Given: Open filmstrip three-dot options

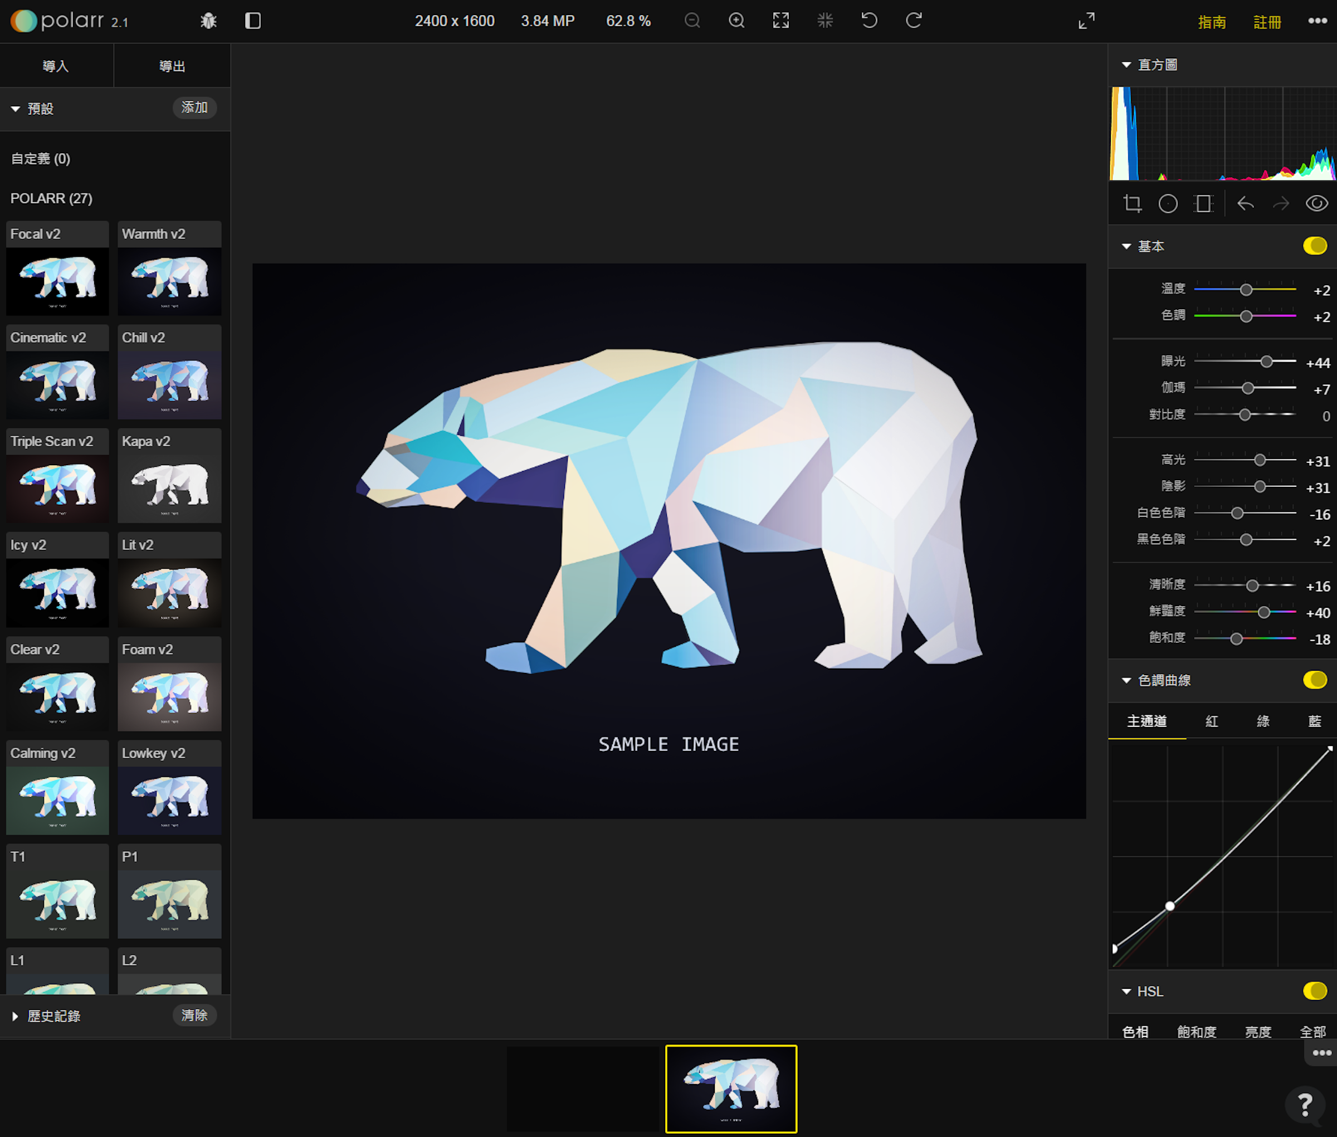Looking at the screenshot, I should tap(1321, 1053).
